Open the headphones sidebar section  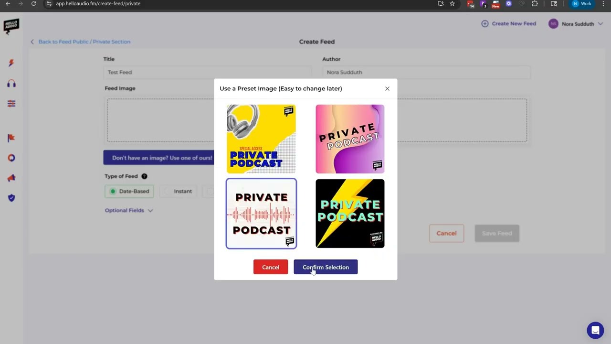coord(11,84)
